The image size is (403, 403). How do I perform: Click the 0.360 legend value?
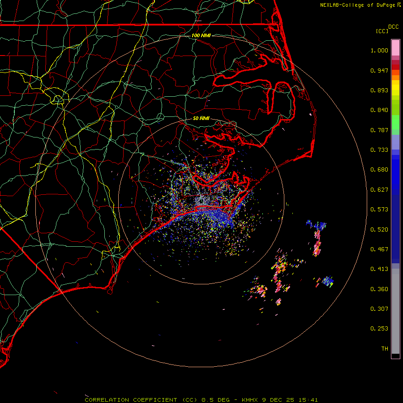pos(379,289)
